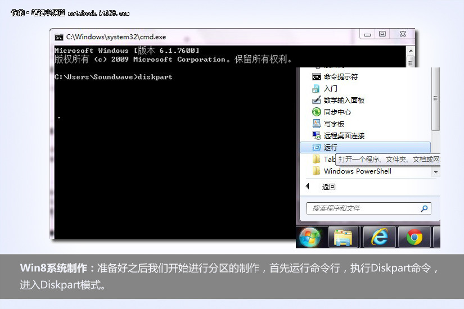Open 入门 in the Start menu
The width and height of the screenshot is (464, 309).
[366, 88]
